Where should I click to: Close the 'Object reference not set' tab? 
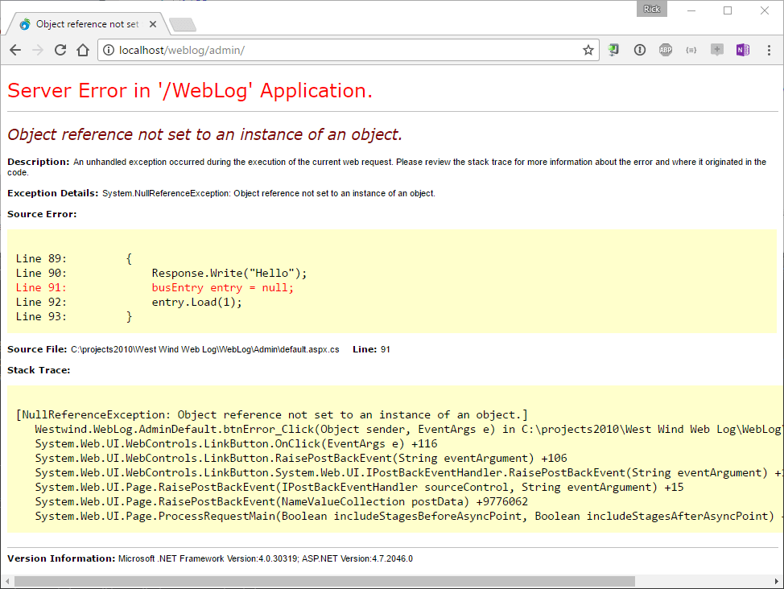(x=152, y=23)
